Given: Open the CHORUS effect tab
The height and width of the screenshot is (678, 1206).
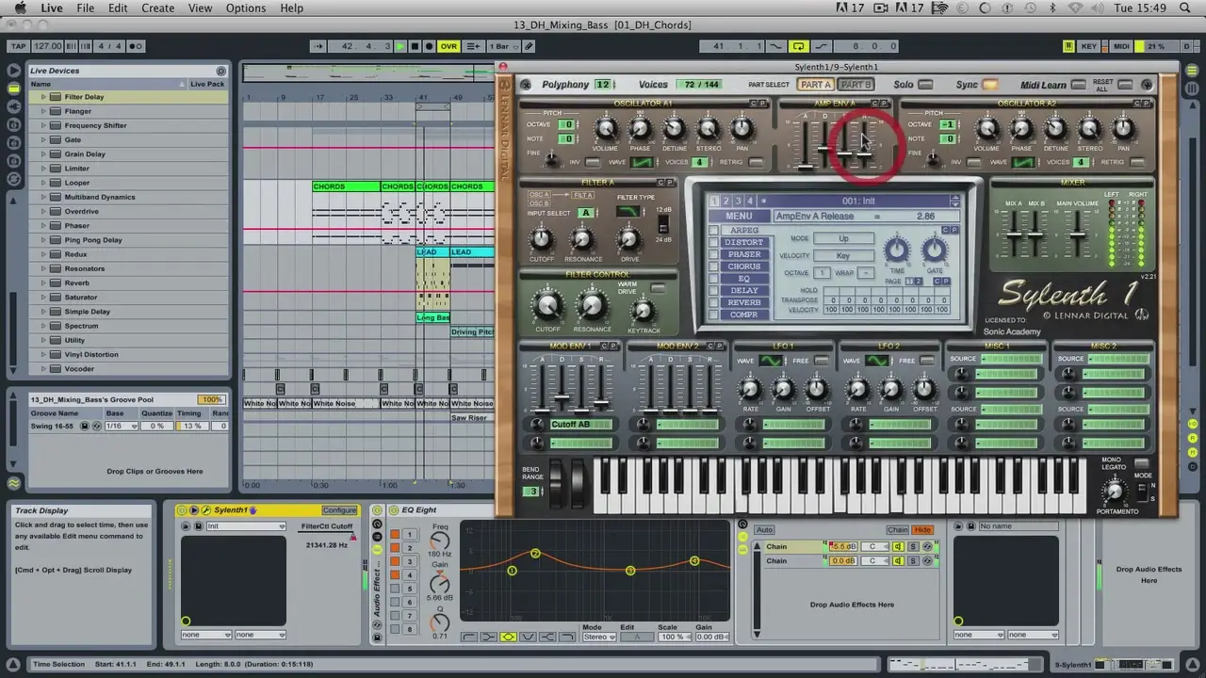Looking at the screenshot, I should point(744,266).
